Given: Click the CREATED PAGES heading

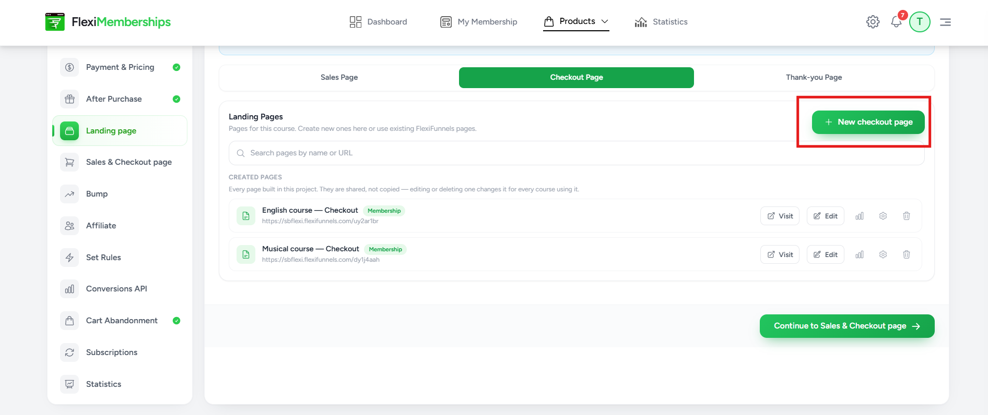Looking at the screenshot, I should pos(255,177).
